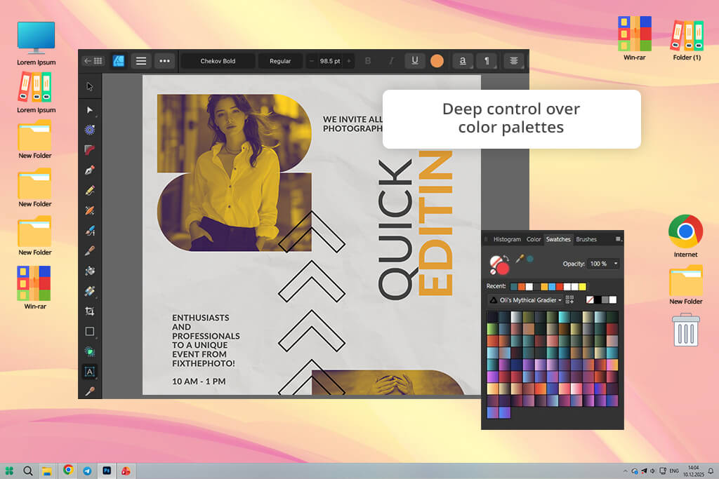Click the '10 AM - 1 PM' text
This screenshot has height=479, width=719.
[199, 381]
